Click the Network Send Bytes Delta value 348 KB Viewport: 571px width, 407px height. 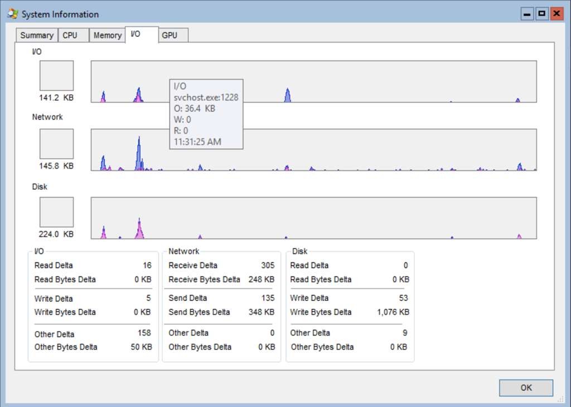tap(261, 312)
